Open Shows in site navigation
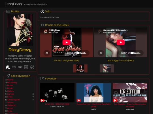Viewport: 153px width, 114px height. click(x=10, y=102)
